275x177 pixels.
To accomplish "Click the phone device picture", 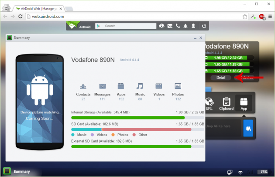I will point(40,102).
